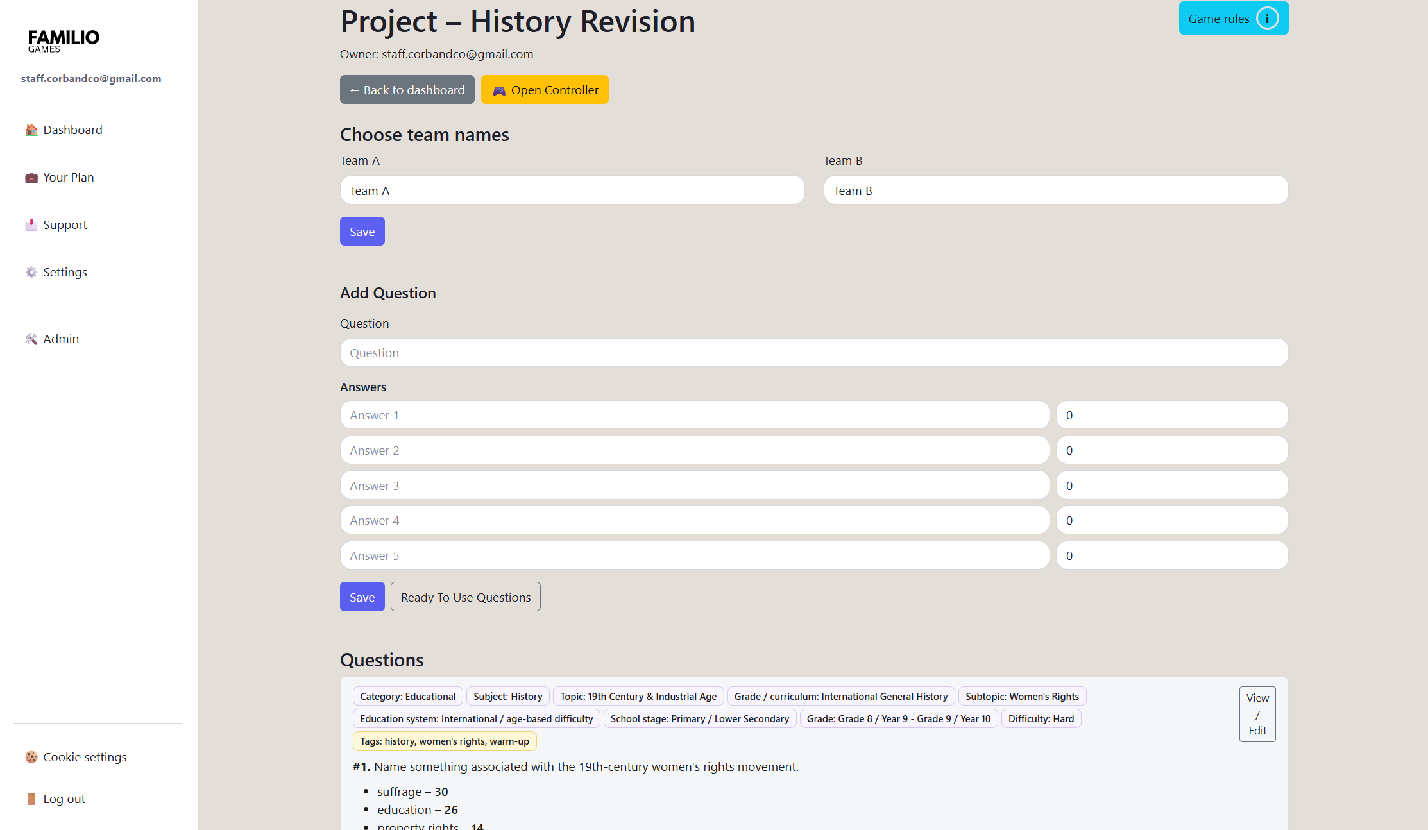This screenshot has height=830, width=1428.
Task: Open Controller for this project
Action: click(x=545, y=90)
